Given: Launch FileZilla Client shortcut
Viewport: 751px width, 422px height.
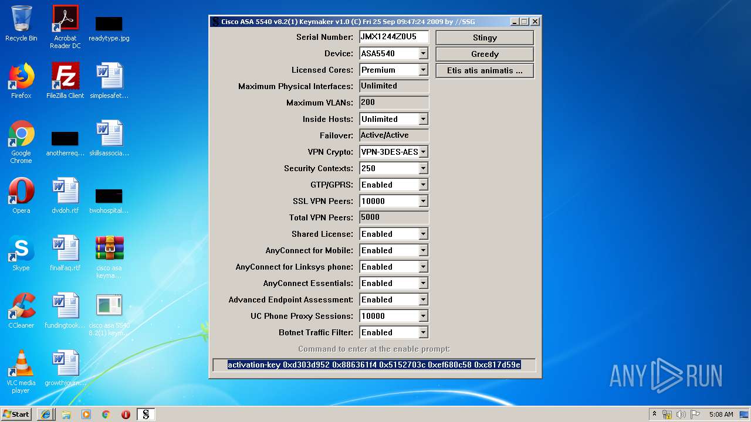Looking at the screenshot, I should pyautogui.click(x=65, y=81).
